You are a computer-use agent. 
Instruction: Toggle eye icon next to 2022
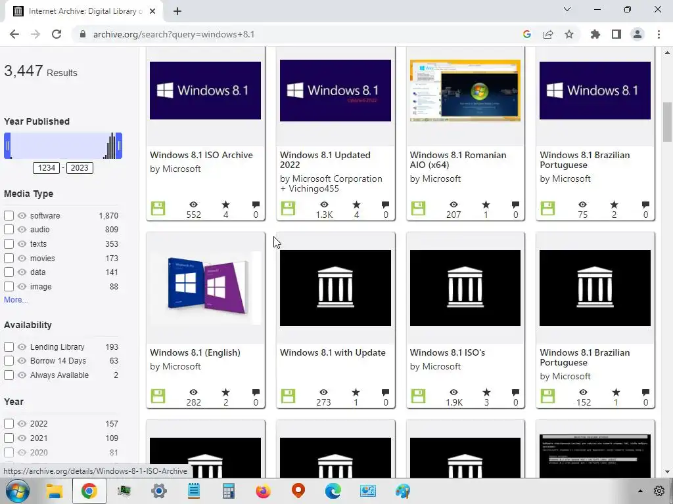22,424
